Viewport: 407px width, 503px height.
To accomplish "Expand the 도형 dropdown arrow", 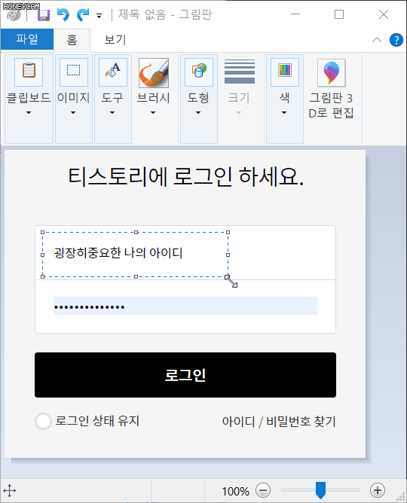I will tap(198, 113).
